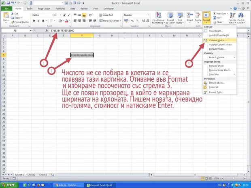Switch to the Formulas tab
251x188 pixels.
coord(60,8)
